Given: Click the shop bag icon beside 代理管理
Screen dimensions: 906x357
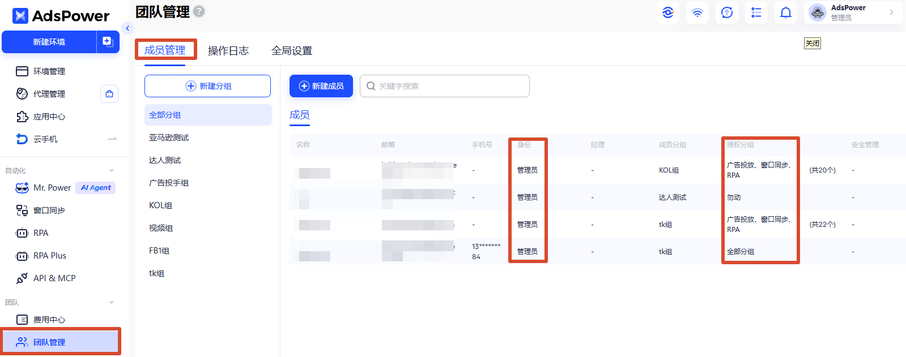Looking at the screenshot, I should tap(109, 94).
